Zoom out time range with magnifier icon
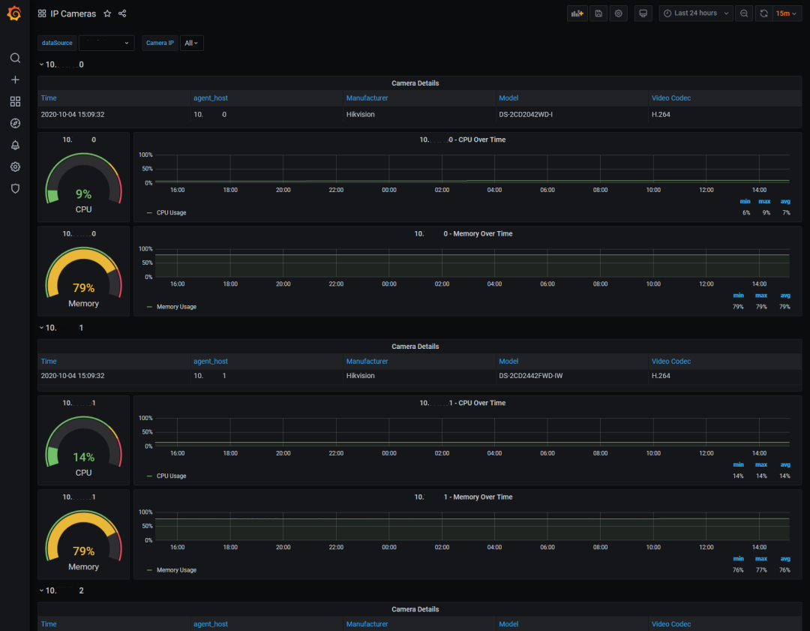This screenshot has height=631, width=810. pyautogui.click(x=744, y=14)
